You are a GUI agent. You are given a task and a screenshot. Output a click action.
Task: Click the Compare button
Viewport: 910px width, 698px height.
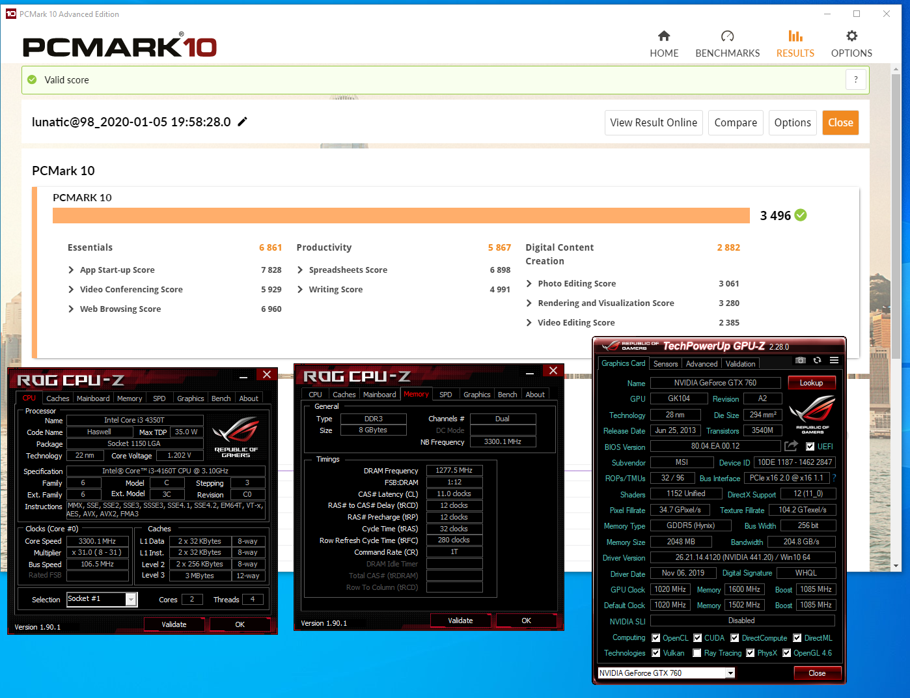coord(736,122)
